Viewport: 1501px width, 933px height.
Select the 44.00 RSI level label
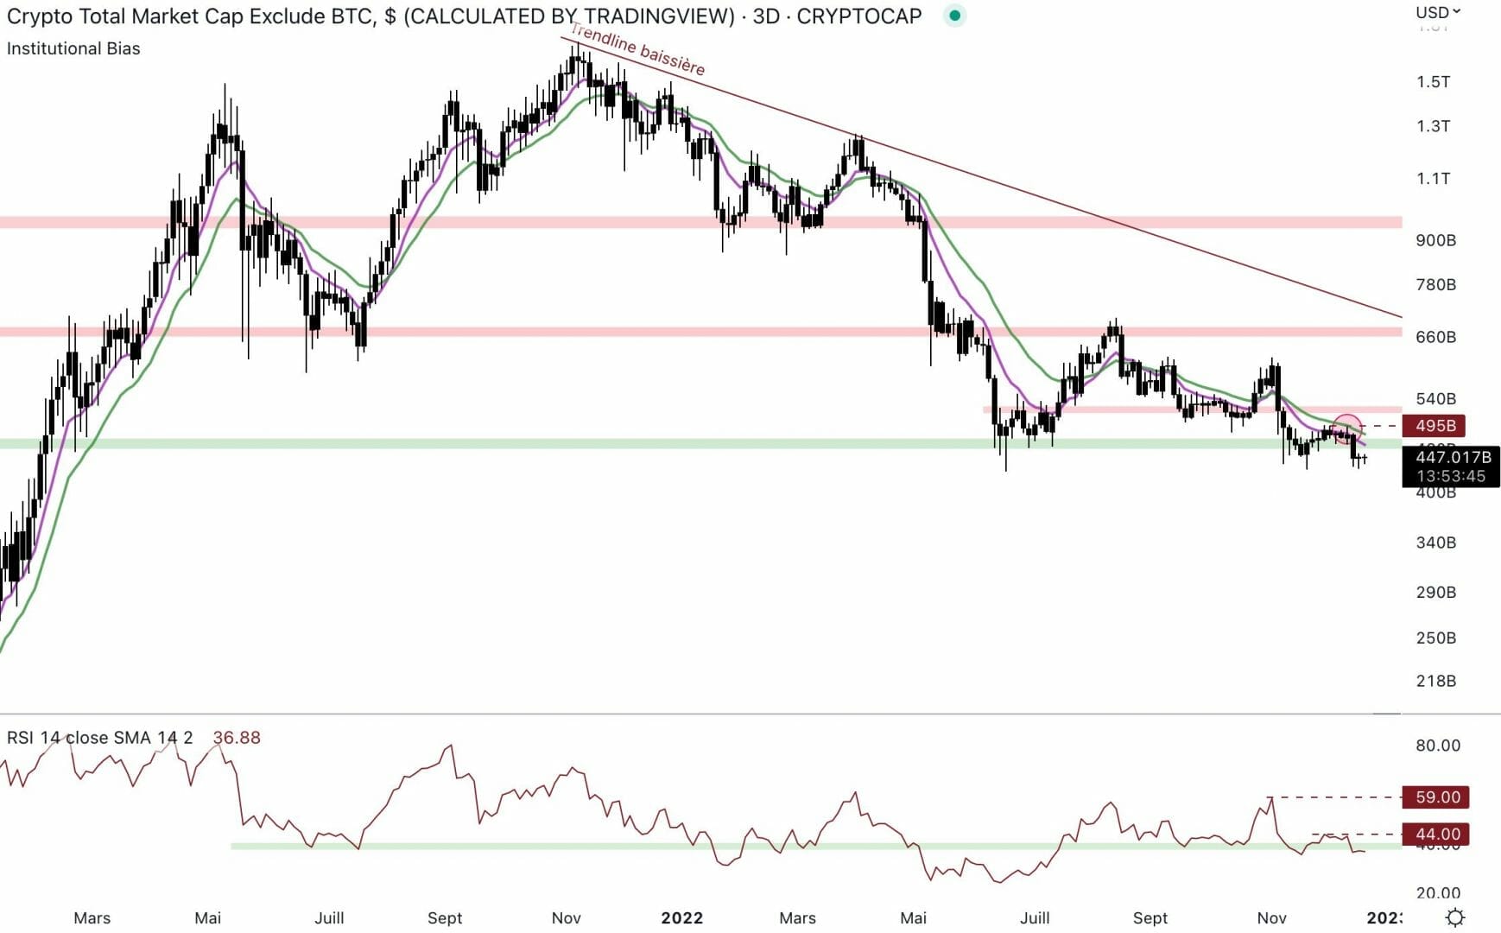(x=1437, y=835)
